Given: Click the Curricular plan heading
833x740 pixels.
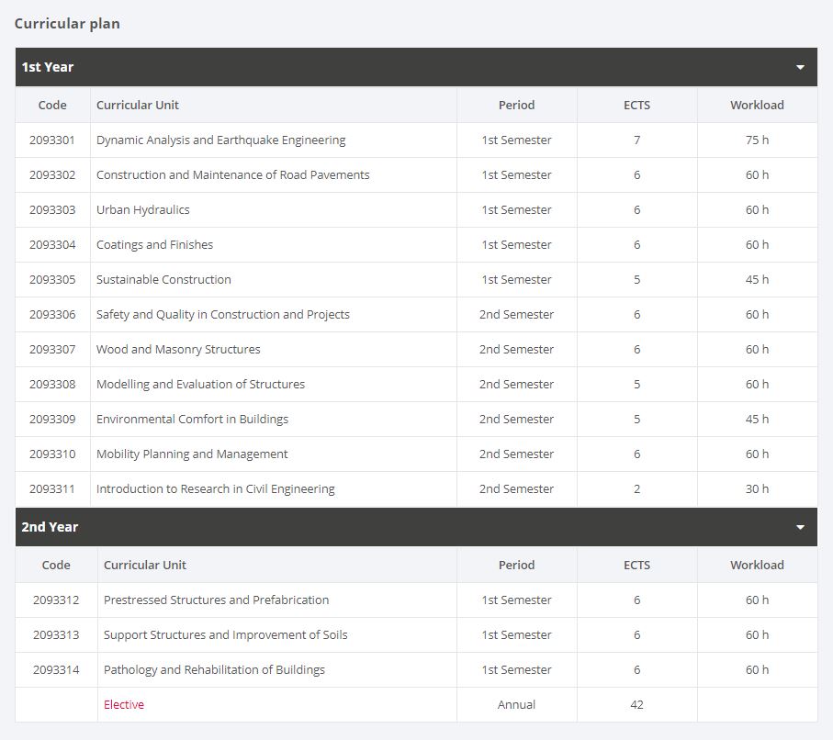Looking at the screenshot, I should point(67,23).
